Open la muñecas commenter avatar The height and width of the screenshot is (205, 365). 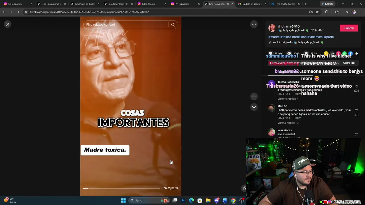point(271,132)
